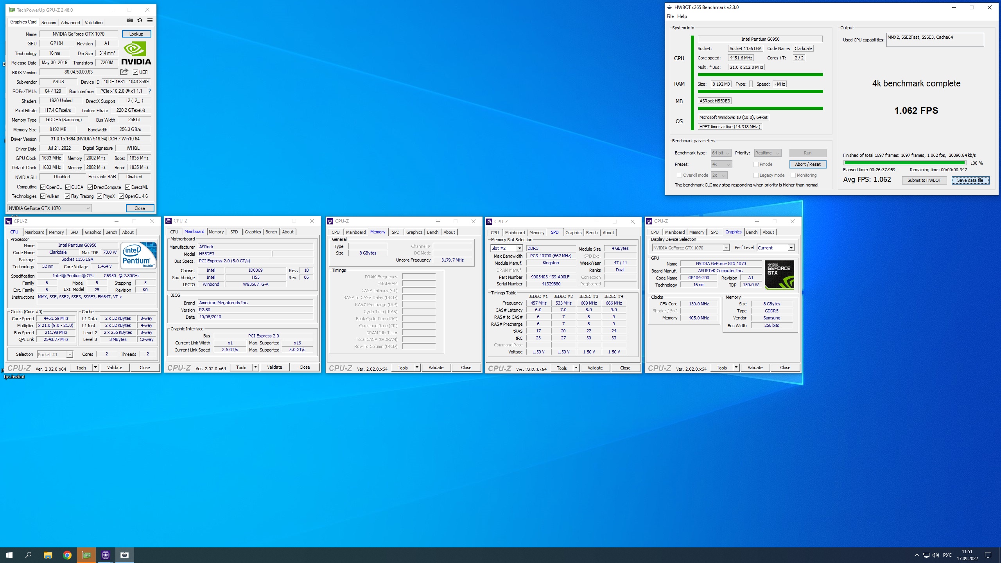Viewport: 1001px width, 563px height.
Task: Toggle the Vulkan checkbox
Action: (43, 196)
